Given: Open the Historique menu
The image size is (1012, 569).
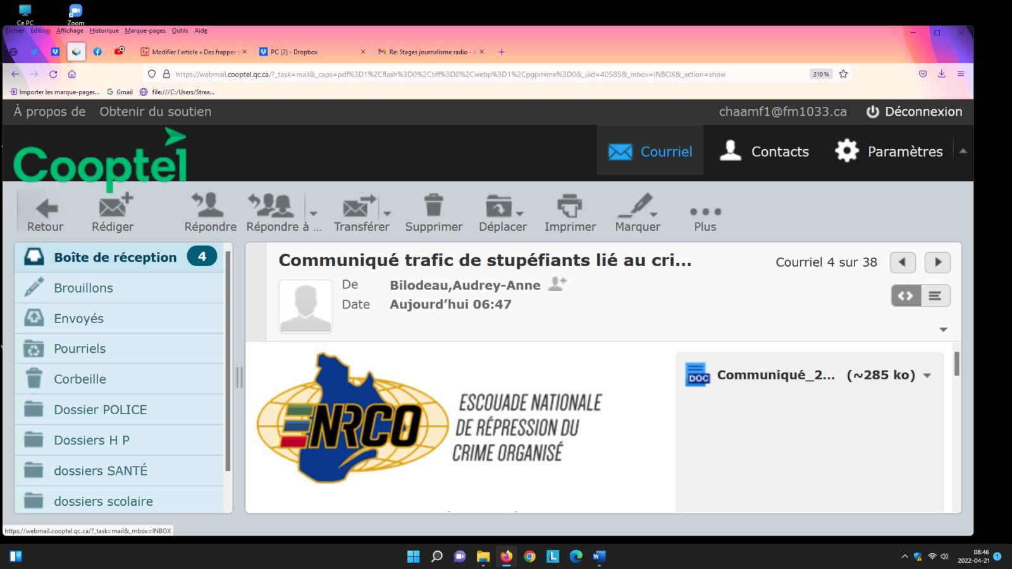Looking at the screenshot, I should point(104,30).
